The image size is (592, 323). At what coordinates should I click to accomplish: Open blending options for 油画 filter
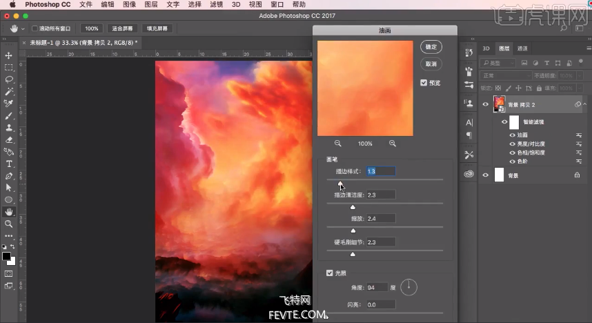tap(578, 135)
